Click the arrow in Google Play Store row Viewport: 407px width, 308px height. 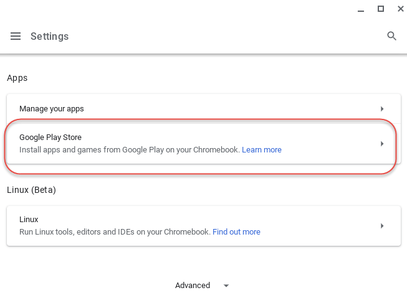tap(382, 144)
